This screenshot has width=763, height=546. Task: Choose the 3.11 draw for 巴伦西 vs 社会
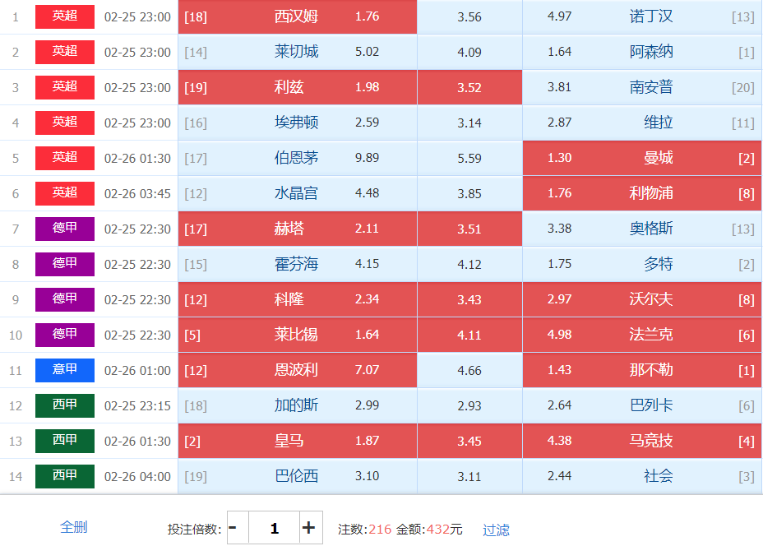[469, 476]
